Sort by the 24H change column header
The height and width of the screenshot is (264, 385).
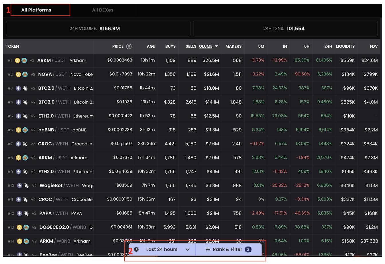[x=328, y=46]
